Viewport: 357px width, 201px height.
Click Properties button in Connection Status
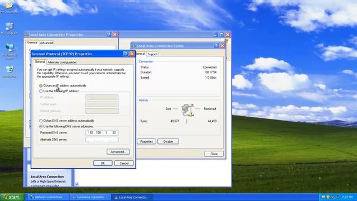click(x=146, y=141)
